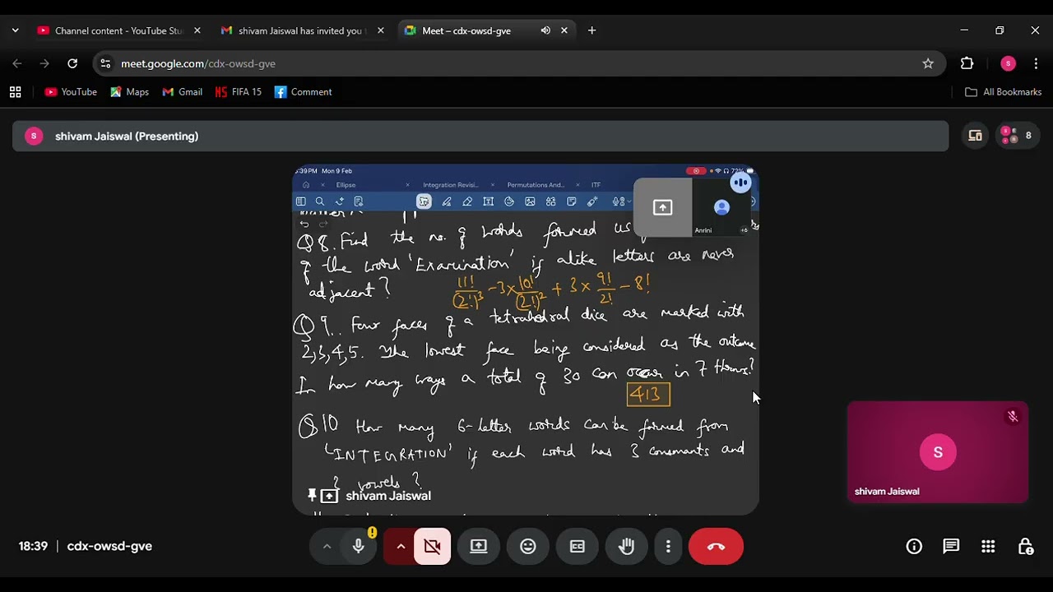Close the YouTube Studio tab

(197, 30)
